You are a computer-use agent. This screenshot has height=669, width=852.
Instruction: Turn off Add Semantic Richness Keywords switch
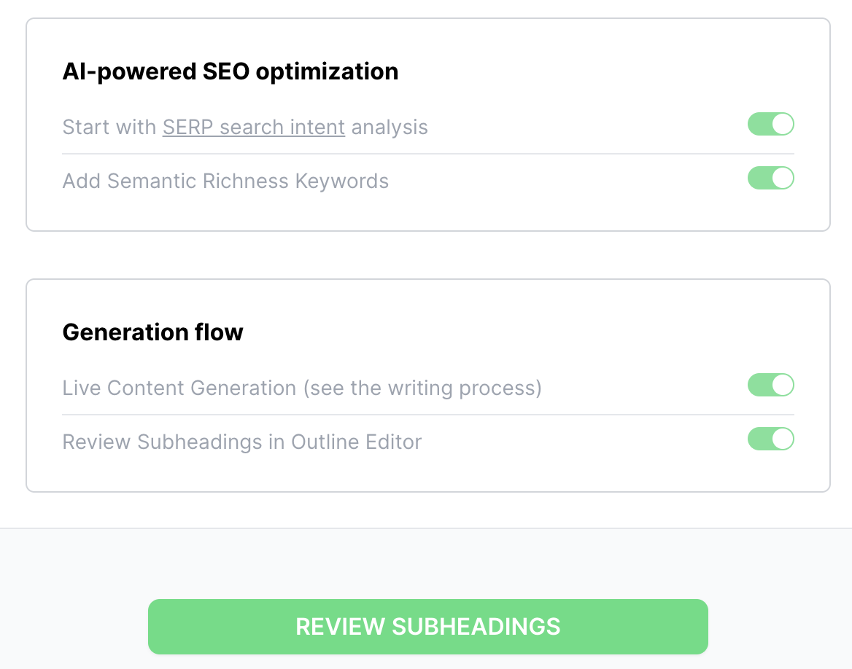pos(770,178)
